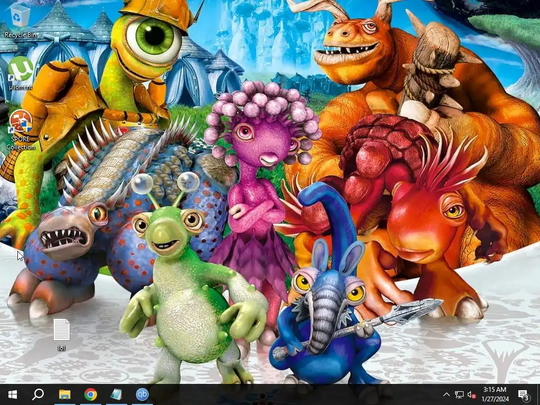Select the SPORE Collection desktop shortcut
540x405 pixels.
click(x=21, y=130)
